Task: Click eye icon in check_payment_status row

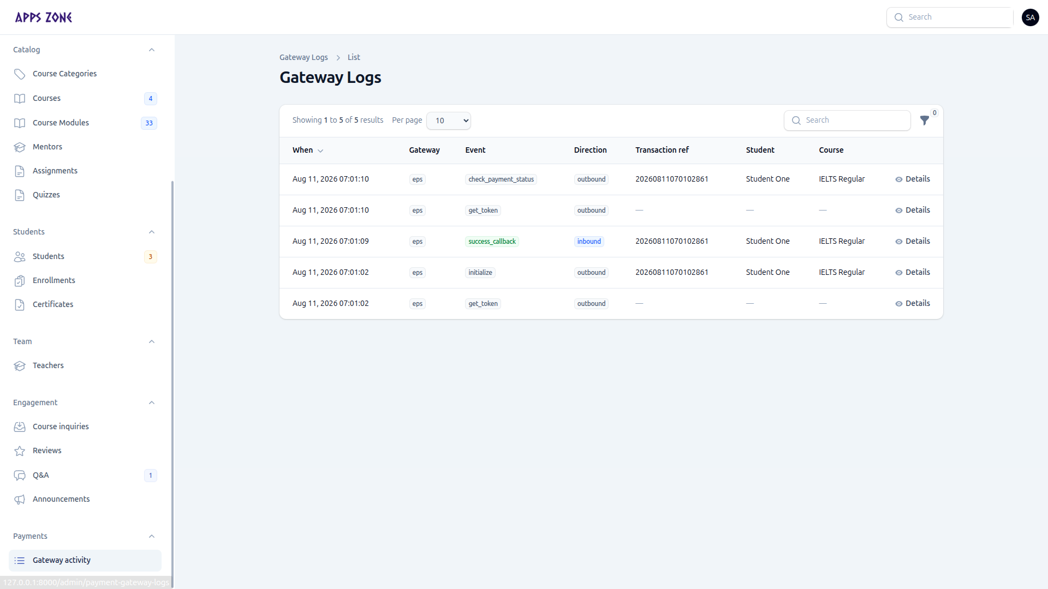Action: 898,179
